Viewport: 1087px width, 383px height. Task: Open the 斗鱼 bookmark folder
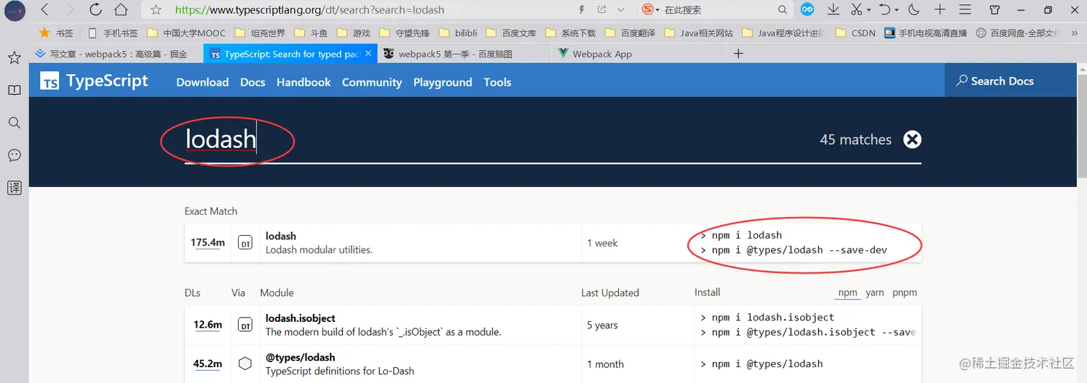pos(311,33)
